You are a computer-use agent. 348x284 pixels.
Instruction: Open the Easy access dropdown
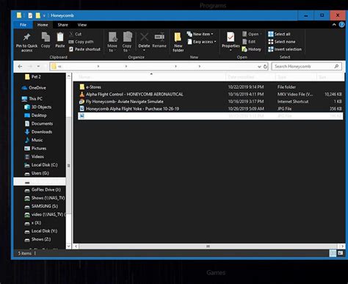pyautogui.click(x=202, y=42)
